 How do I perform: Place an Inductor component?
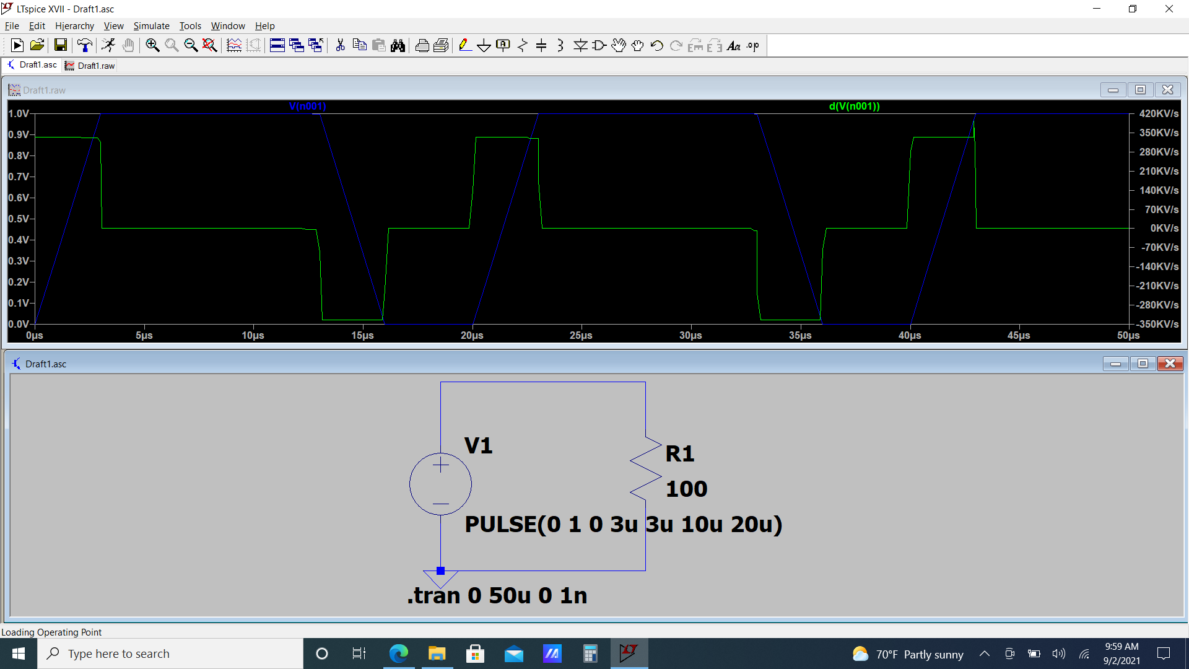[561, 45]
